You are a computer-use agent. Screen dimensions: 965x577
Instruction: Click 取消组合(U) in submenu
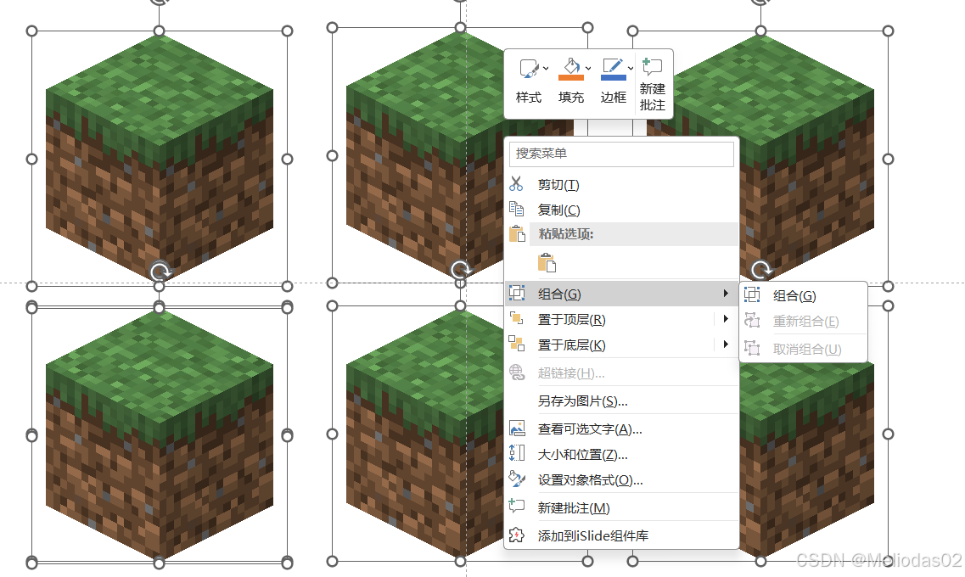[803, 349]
